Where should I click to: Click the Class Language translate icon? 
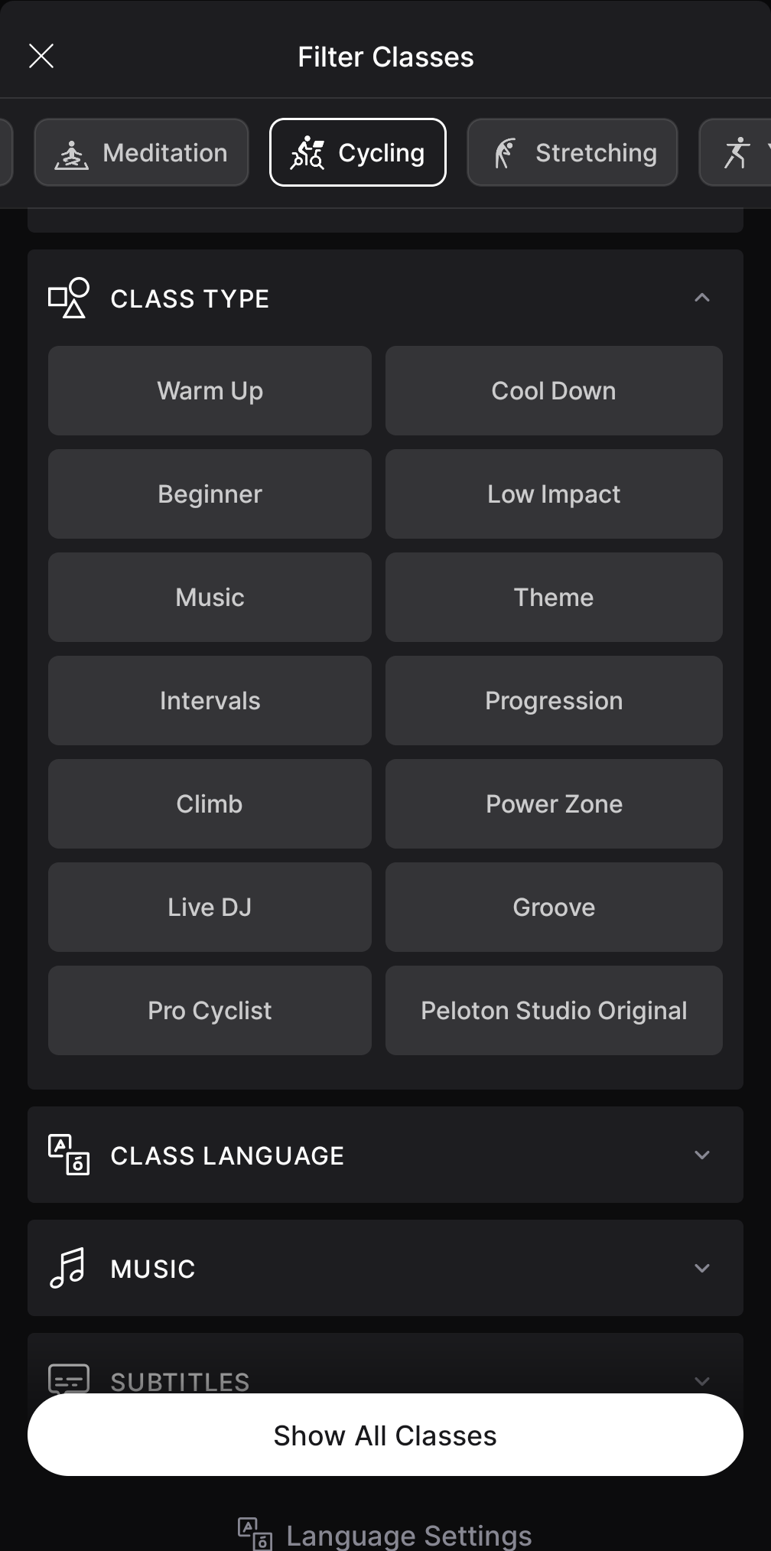69,1155
